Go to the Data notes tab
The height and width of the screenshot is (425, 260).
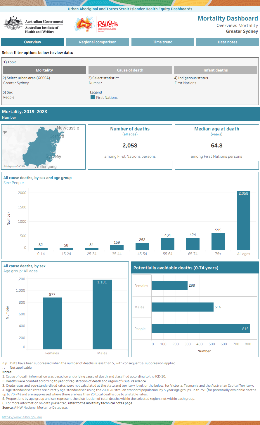228,42
